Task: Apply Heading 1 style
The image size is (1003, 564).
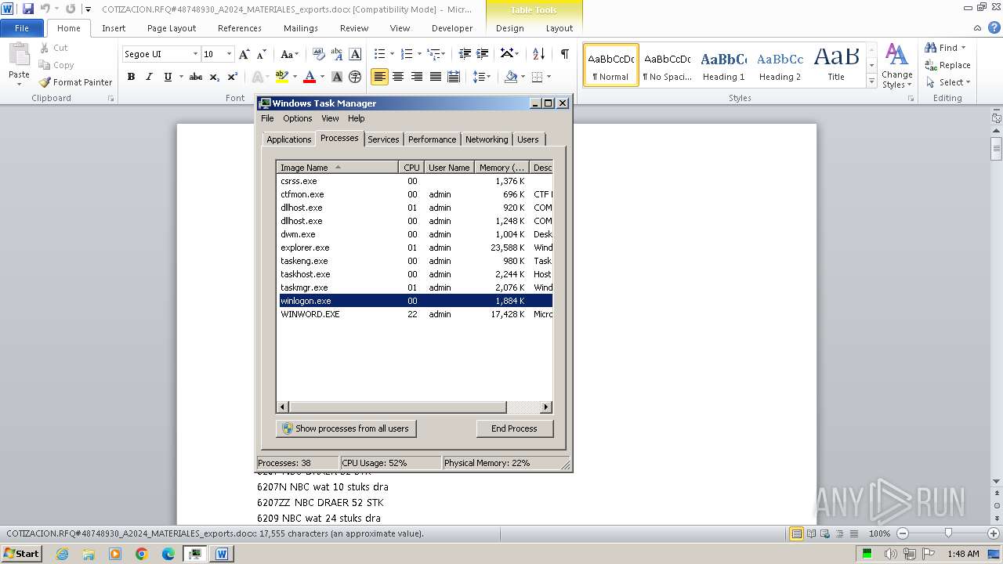Action: tap(723, 66)
